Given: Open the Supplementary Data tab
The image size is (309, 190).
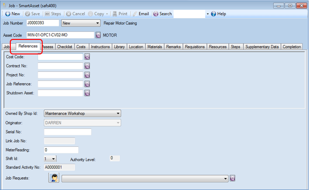Looking at the screenshot, I should point(262,47).
